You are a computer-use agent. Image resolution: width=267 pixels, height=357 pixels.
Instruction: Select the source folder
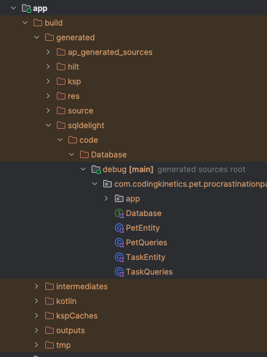81,111
